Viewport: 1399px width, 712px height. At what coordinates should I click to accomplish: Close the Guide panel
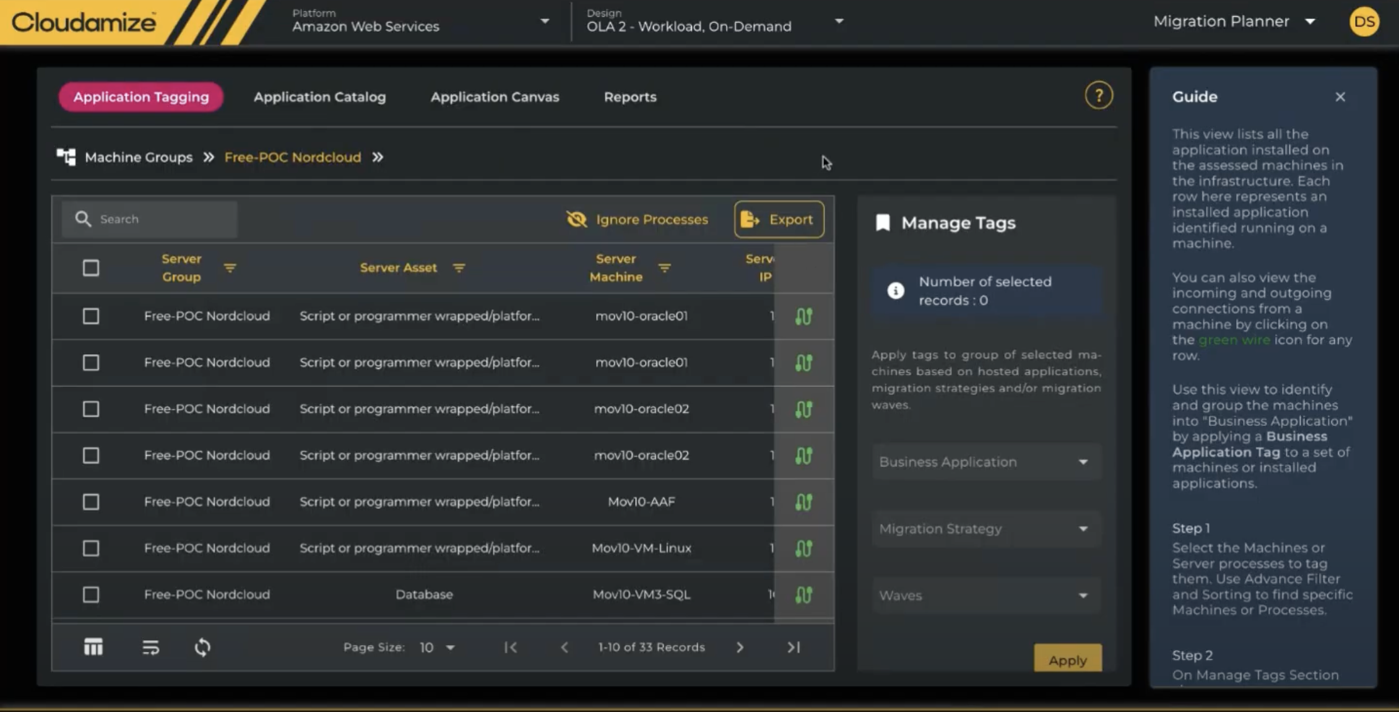coord(1340,97)
